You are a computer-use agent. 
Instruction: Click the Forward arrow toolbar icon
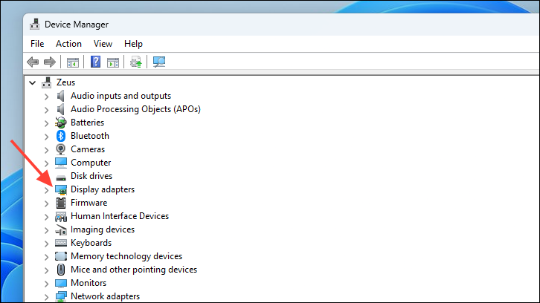point(50,62)
